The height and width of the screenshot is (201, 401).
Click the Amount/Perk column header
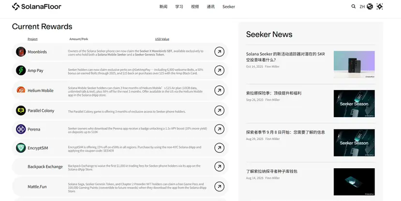pyautogui.click(x=79, y=39)
